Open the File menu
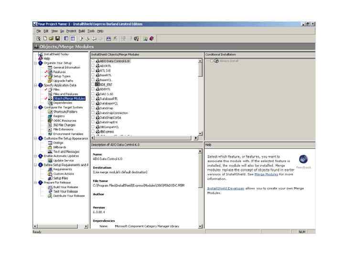This screenshot has width=344, height=258. coord(39,31)
